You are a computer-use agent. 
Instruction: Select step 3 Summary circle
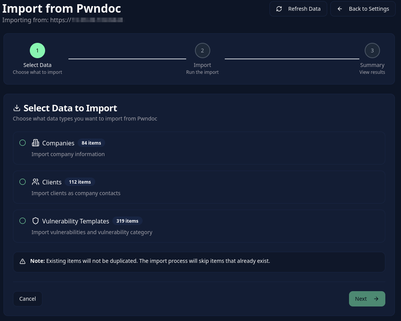click(372, 51)
